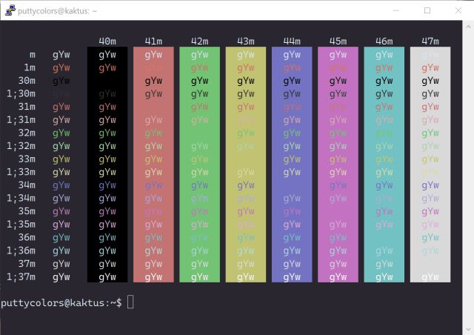Image resolution: width=474 pixels, height=335 pixels.
Task: Maximize the PuTTY terminal window
Action: click(x=427, y=10)
